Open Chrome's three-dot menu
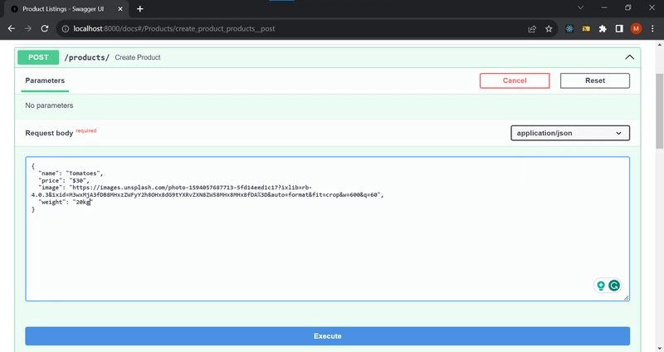Image resolution: width=664 pixels, height=352 pixels. (652, 29)
